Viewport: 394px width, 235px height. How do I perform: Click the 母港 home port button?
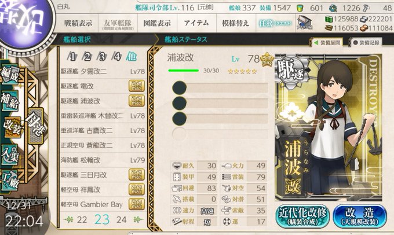point(36,126)
